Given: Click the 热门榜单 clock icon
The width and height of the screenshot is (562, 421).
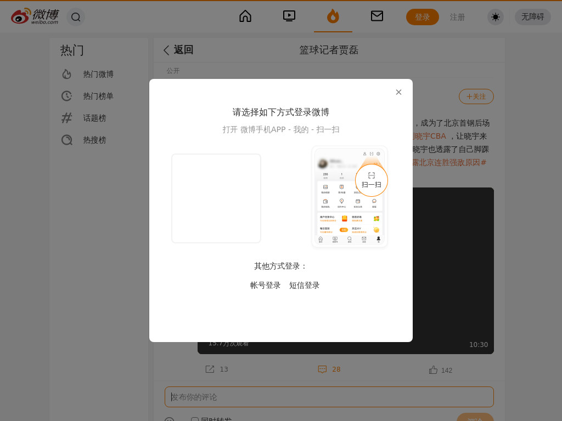Looking at the screenshot, I should coord(66,96).
